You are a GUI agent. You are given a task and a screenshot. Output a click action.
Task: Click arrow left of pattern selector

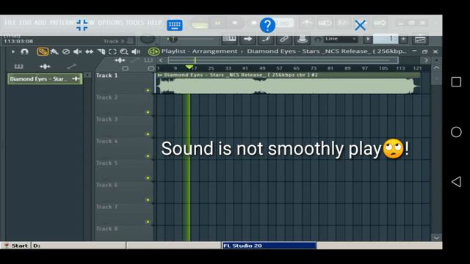pos(367,39)
